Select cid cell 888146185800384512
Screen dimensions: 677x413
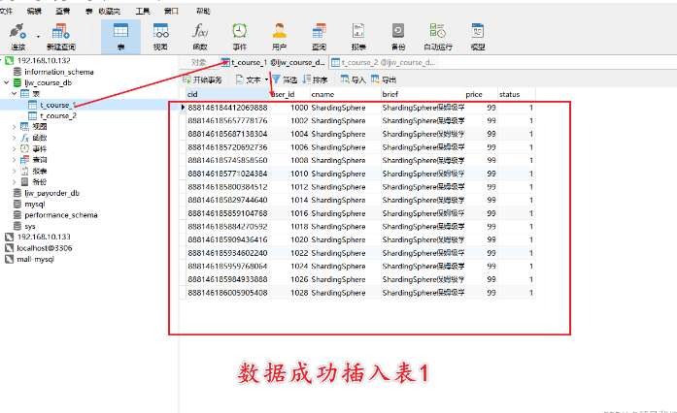(227, 187)
